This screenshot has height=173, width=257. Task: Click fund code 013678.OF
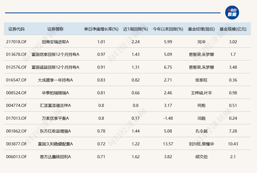[16, 55]
